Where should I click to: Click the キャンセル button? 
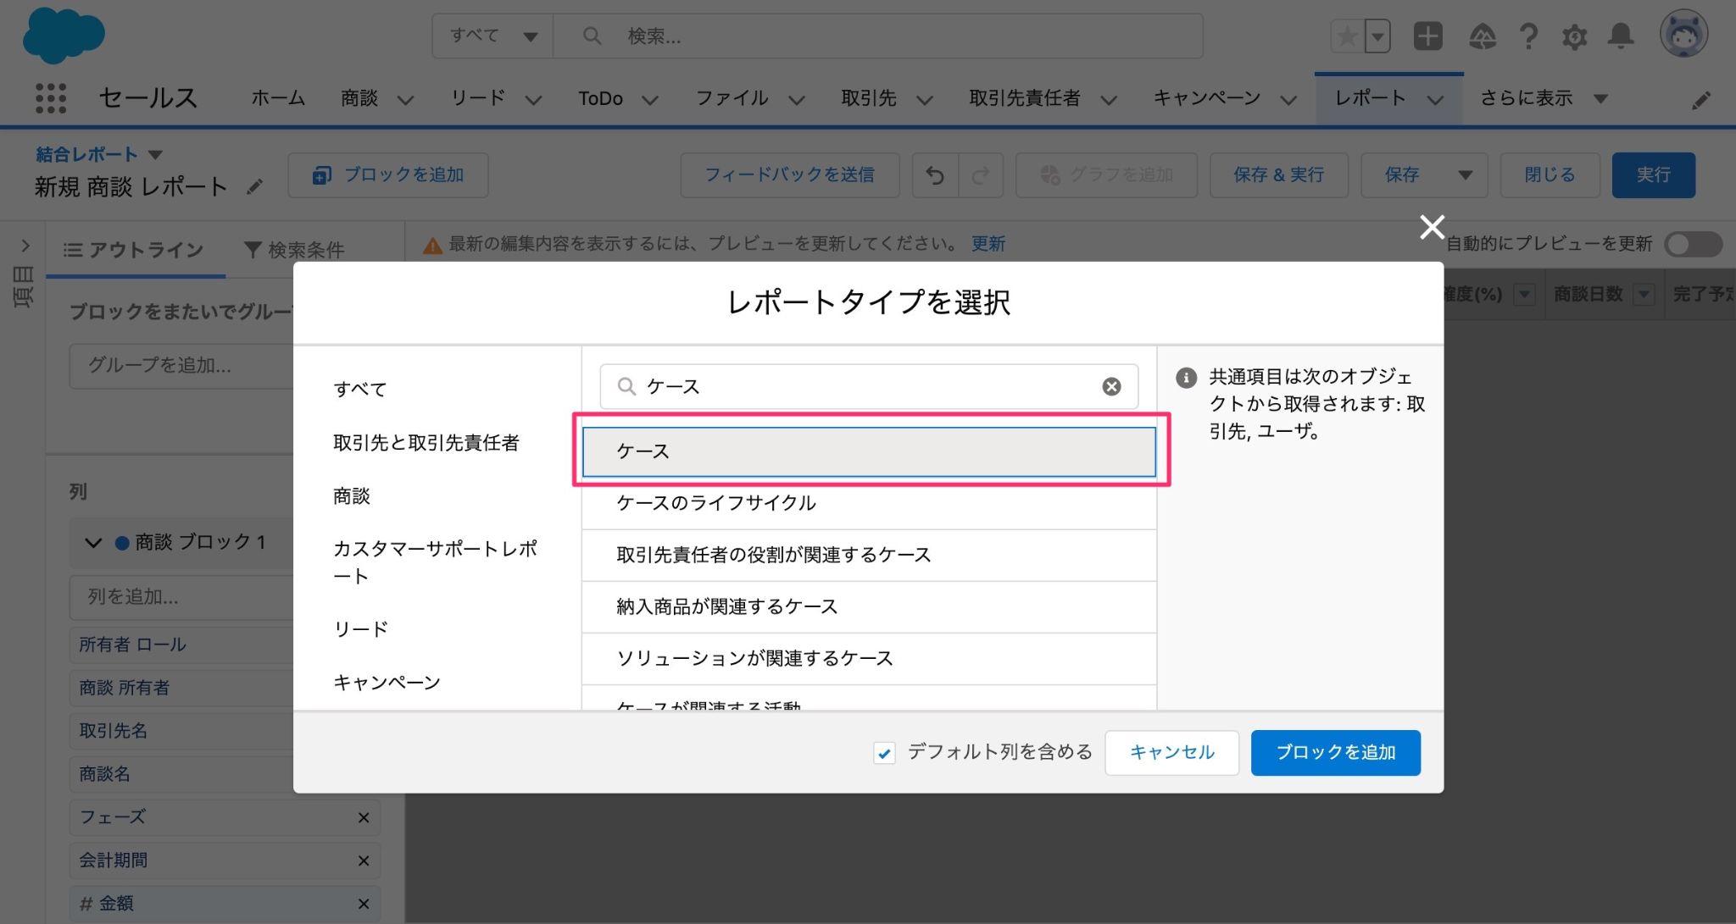1171,752
